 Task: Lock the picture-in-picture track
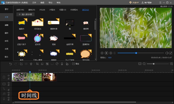click(9, 85)
